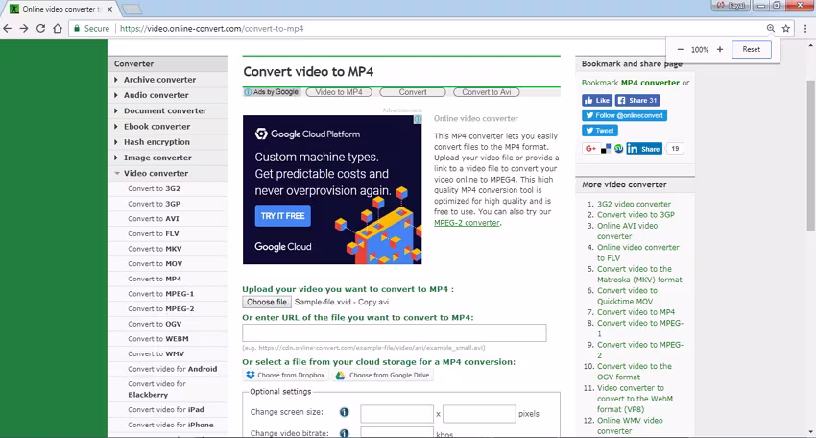Open Convert to 3G2 in sidebar

[x=154, y=188]
